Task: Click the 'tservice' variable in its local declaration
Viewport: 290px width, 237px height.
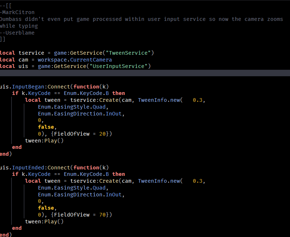Action: coord(31,53)
